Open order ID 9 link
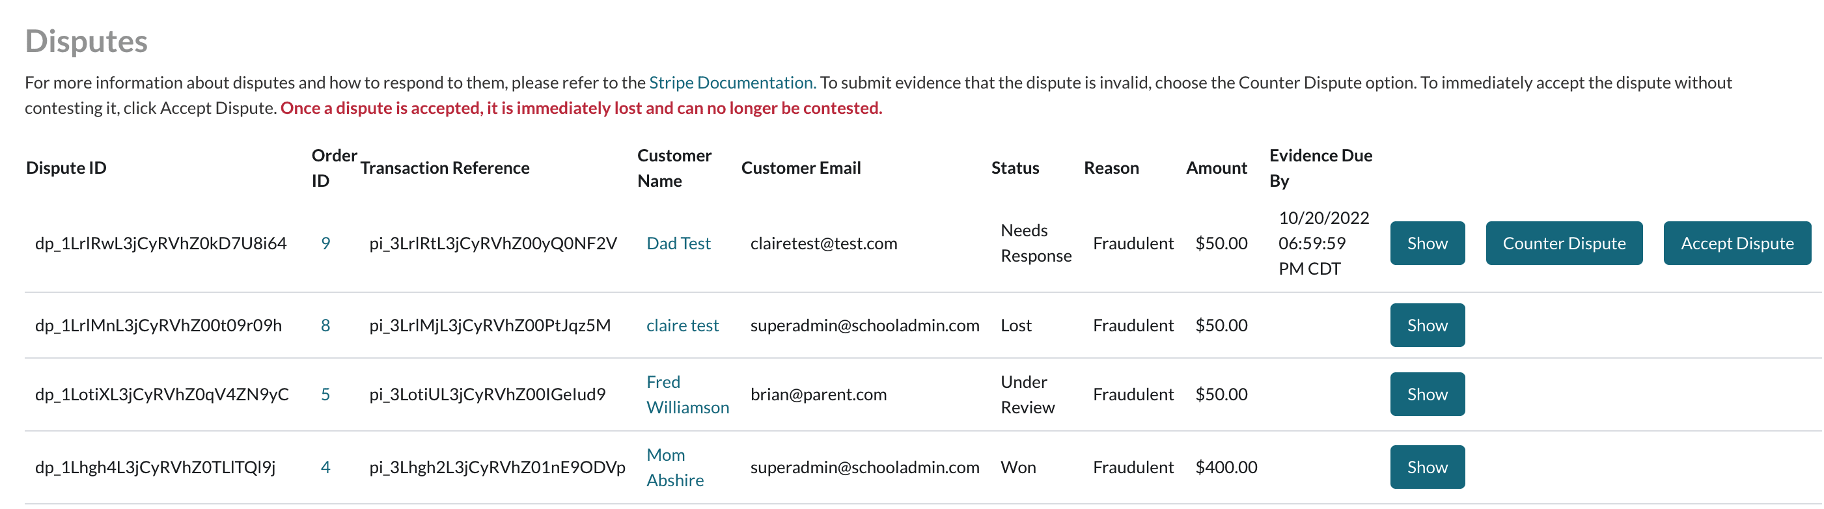The image size is (1824, 509). point(325,243)
